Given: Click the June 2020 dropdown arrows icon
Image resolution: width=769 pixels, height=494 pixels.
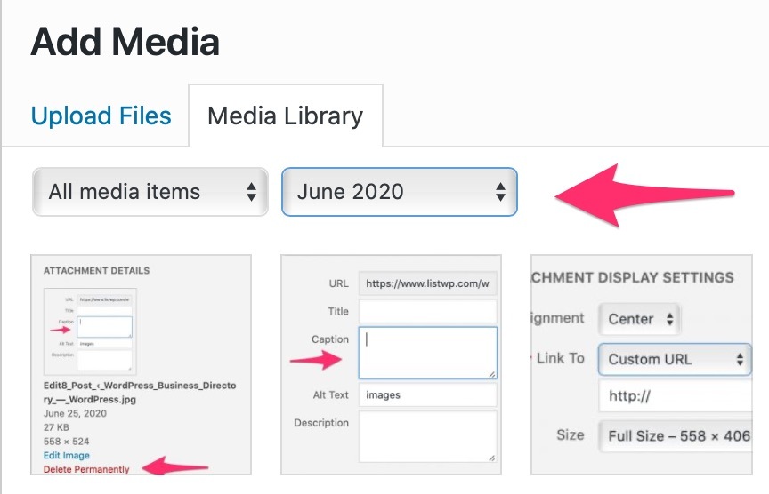Looking at the screenshot, I should click(x=500, y=192).
